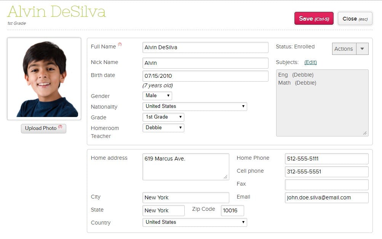Screen dimensions: 382x239
Task: Open the Edit subjects link
Action: (x=310, y=62)
